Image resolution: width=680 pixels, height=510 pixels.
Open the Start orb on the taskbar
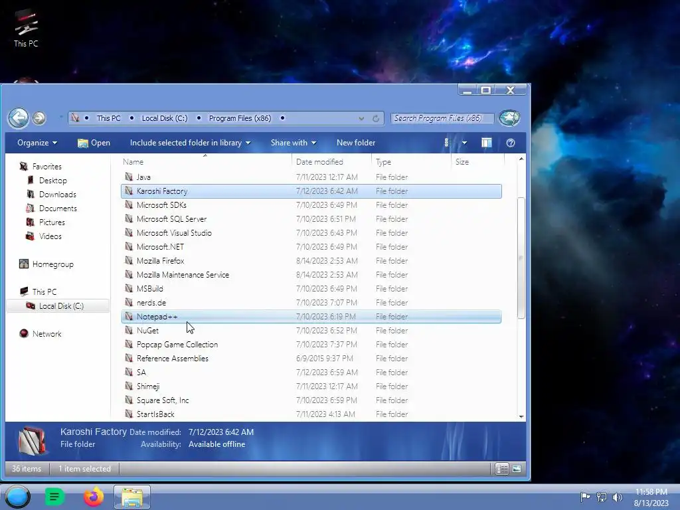(x=18, y=497)
